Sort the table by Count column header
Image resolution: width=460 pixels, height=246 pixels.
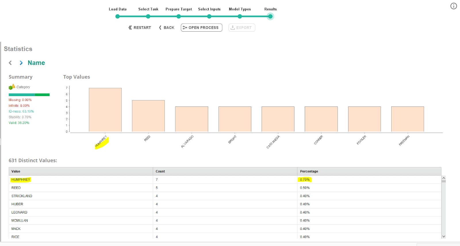pos(160,171)
